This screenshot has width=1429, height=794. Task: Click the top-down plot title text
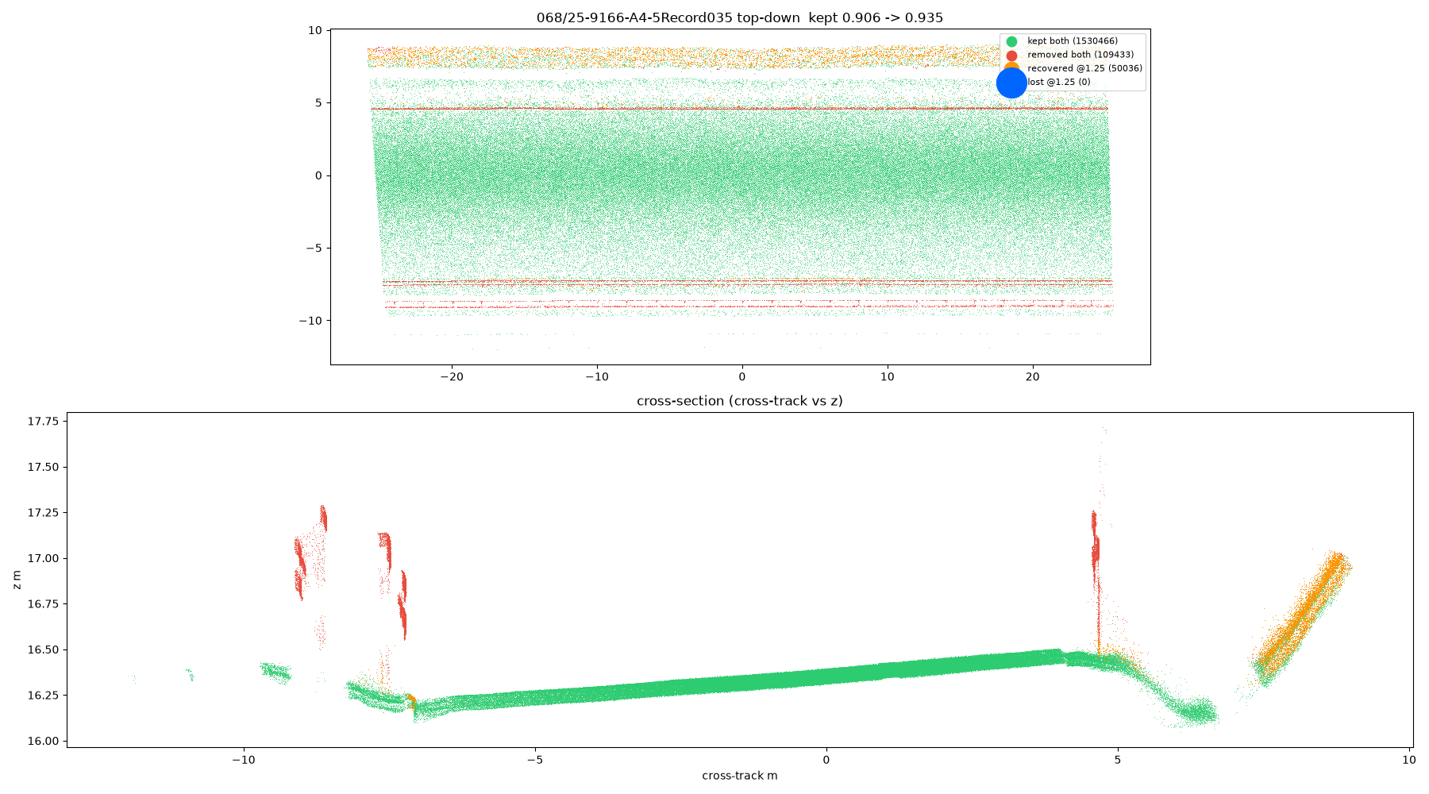coord(740,17)
